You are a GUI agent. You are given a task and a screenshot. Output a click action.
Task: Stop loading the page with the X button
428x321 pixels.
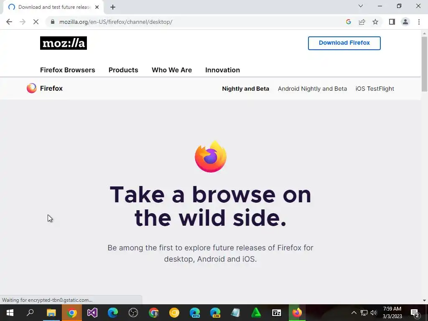(x=36, y=22)
